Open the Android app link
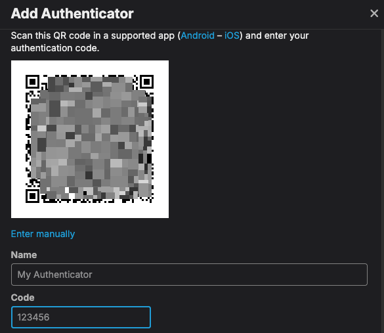384x333 pixels. 198,35
